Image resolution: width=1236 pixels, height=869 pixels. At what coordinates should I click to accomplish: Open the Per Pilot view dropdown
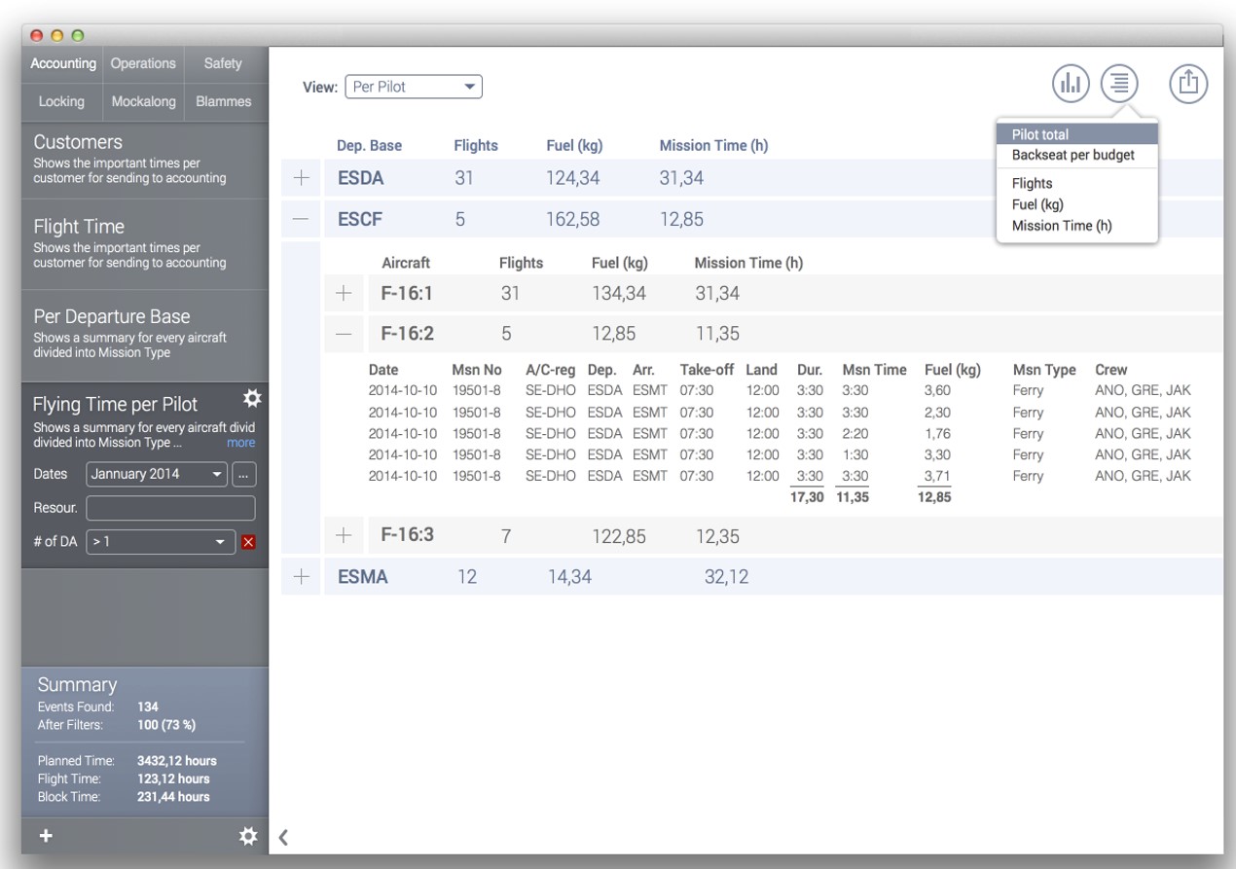coord(414,87)
